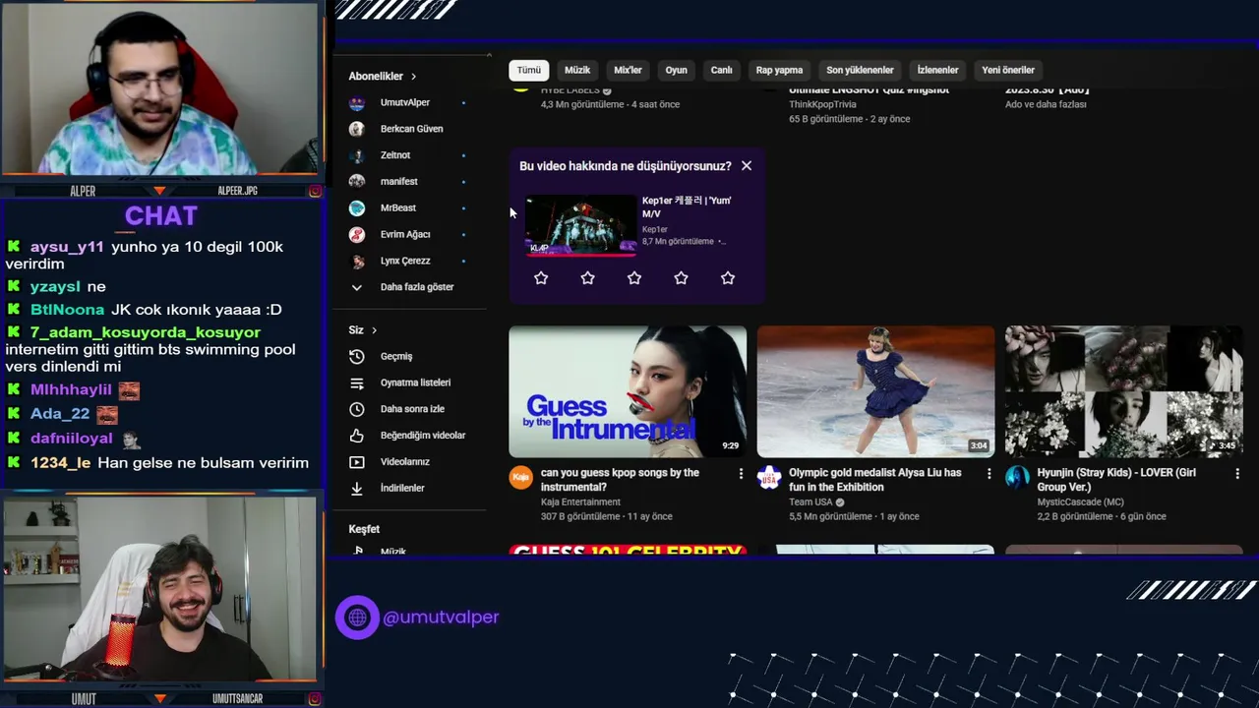1259x708 pixels.
Task: Click chat username aysu_y11
Action: 67,247
